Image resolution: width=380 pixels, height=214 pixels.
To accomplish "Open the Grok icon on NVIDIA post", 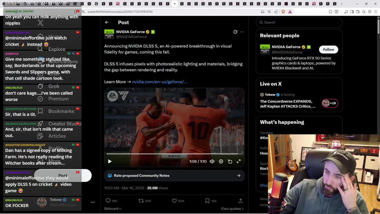I will (x=235, y=32).
